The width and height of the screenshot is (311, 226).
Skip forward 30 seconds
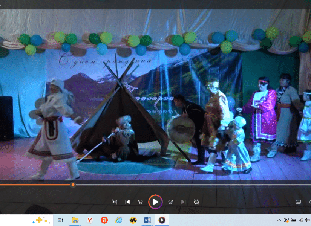pos(170,202)
